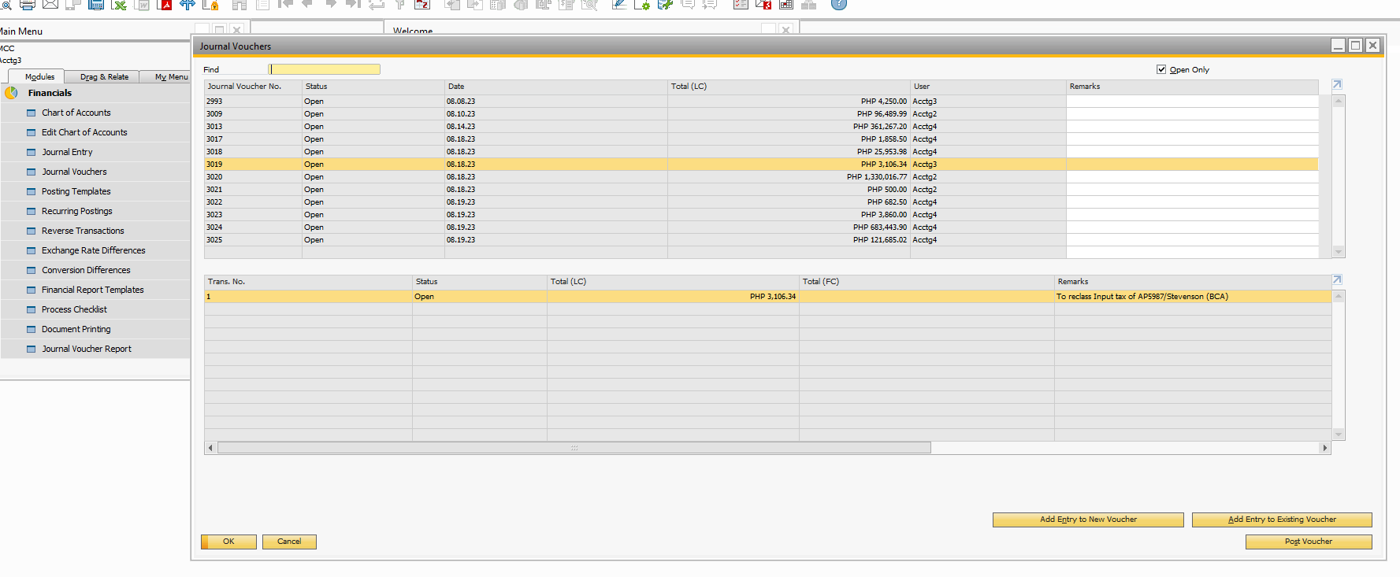The height and width of the screenshot is (577, 1400).
Task: Open Document Printing
Action: click(x=76, y=329)
